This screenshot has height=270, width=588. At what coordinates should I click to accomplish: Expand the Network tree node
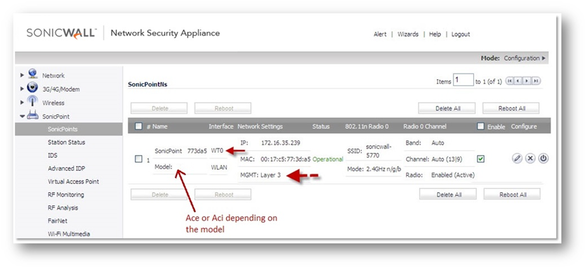(23, 75)
